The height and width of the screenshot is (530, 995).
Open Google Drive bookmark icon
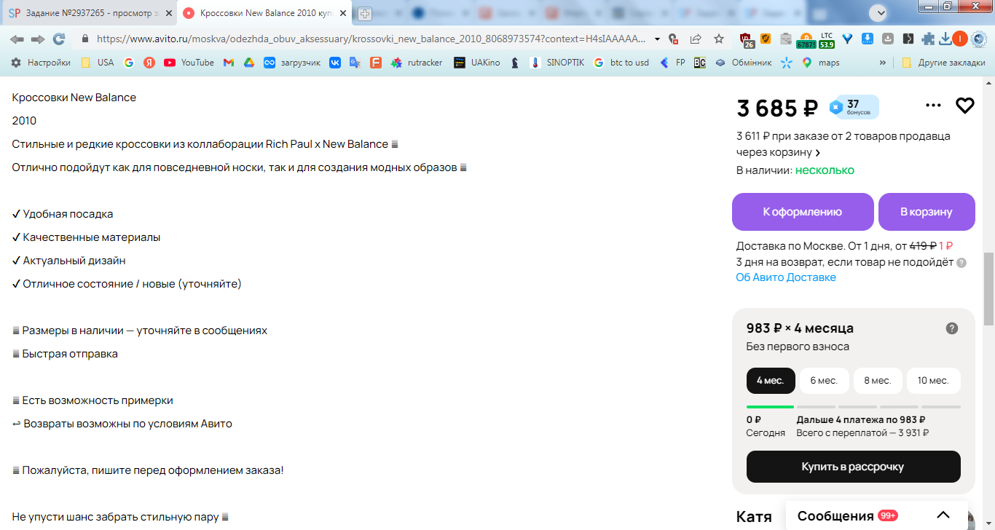(248, 63)
